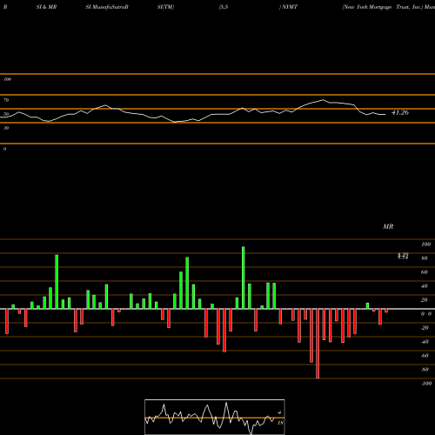The image size is (435, 435).
Task: Click the 30 level label on the RSI axis
Action: click(6, 128)
